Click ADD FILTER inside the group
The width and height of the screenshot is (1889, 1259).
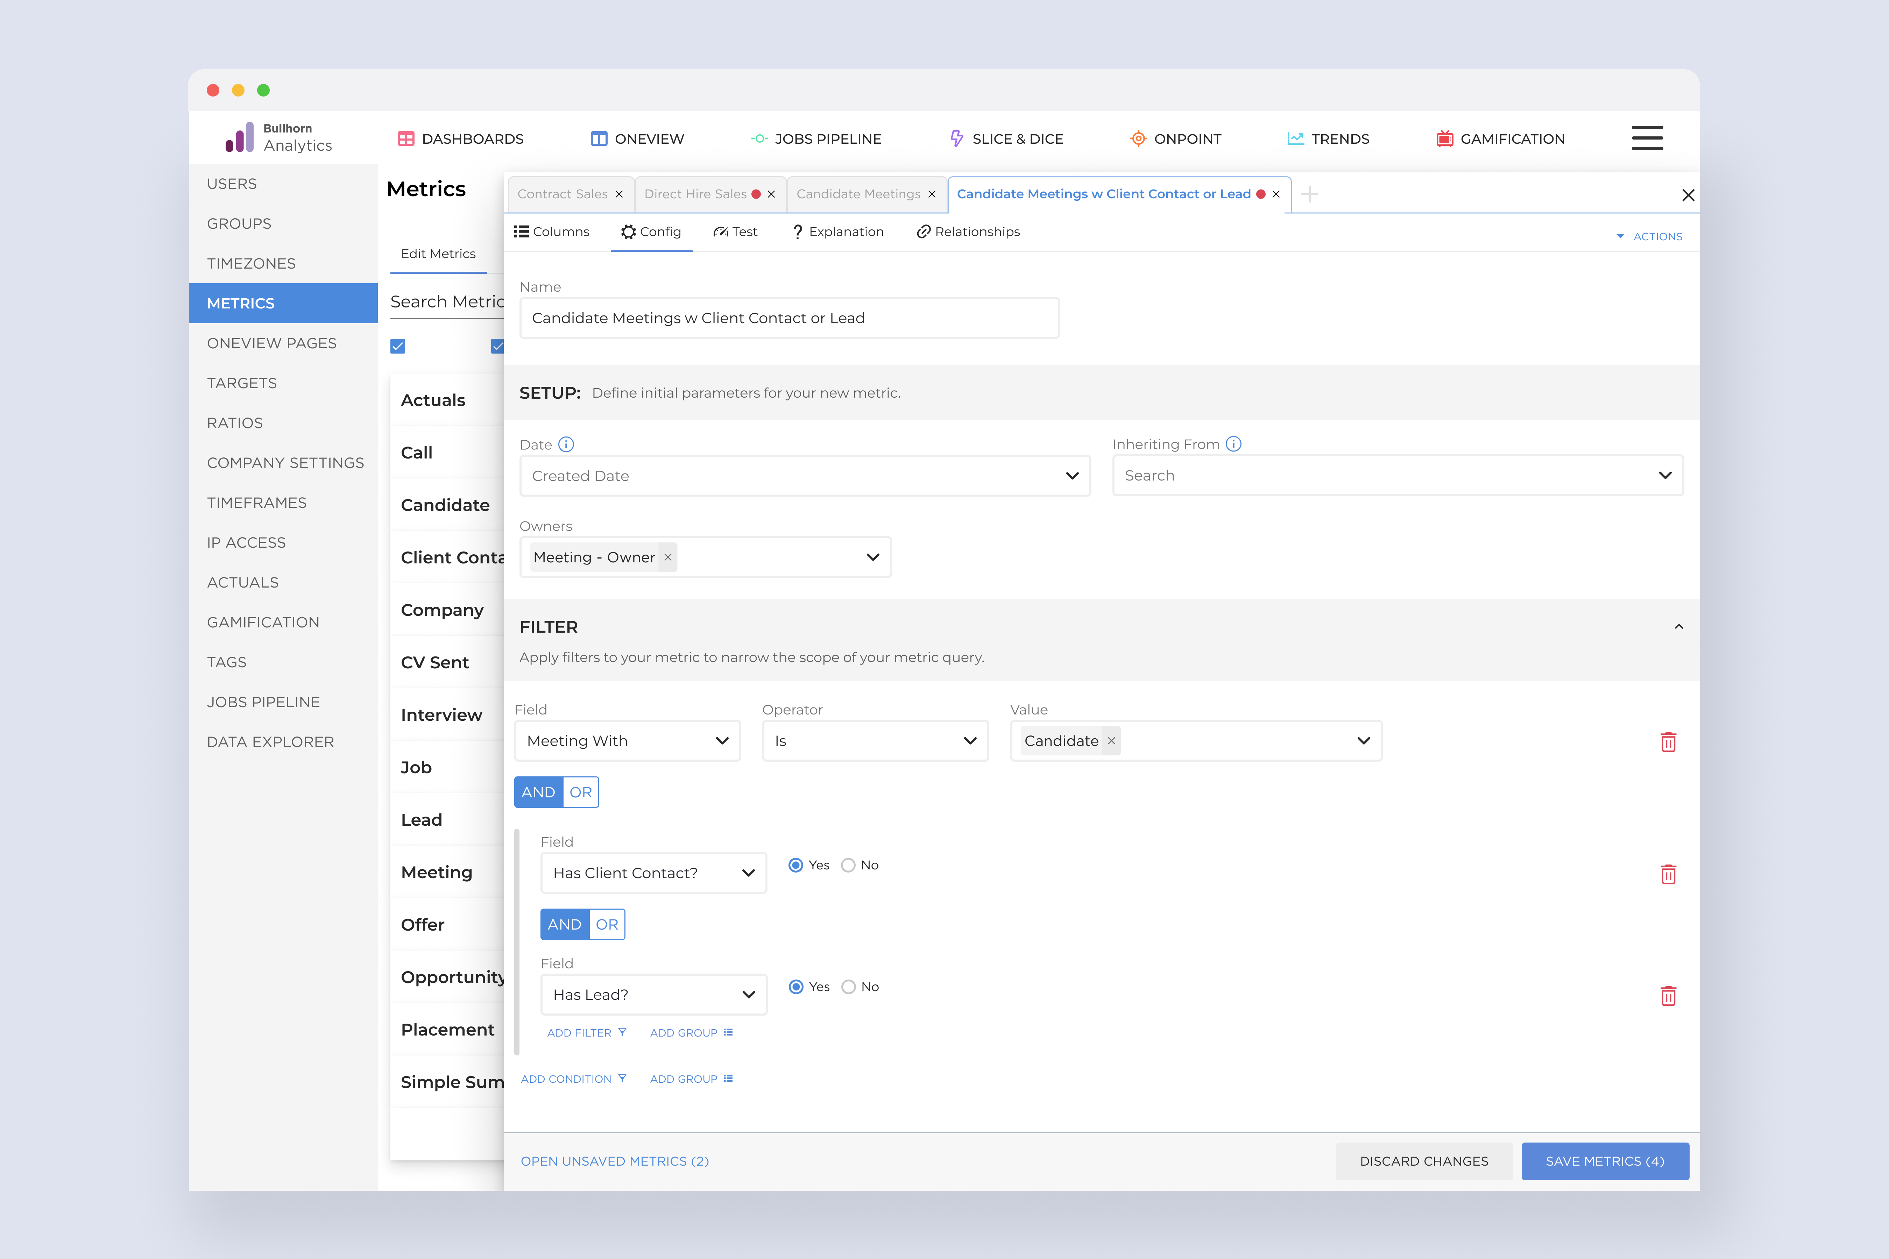(x=586, y=1033)
